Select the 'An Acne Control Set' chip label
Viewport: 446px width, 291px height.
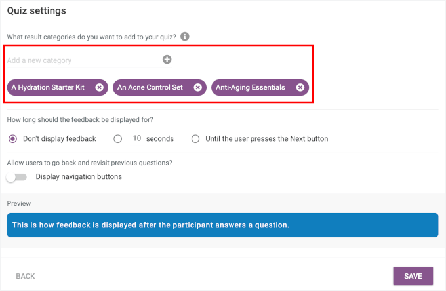(150, 87)
